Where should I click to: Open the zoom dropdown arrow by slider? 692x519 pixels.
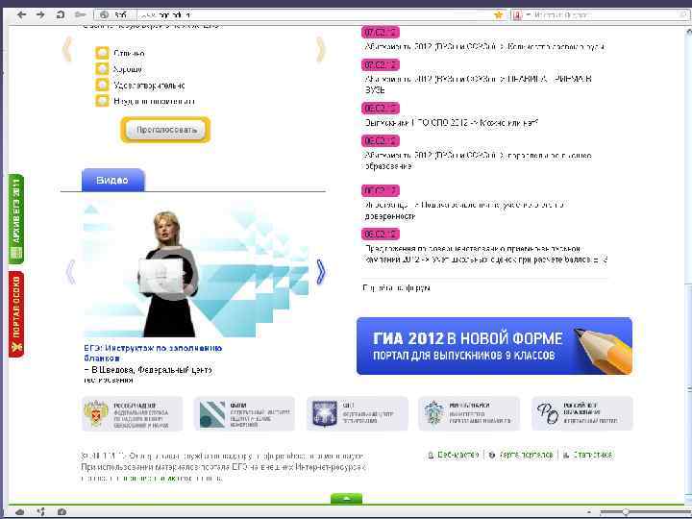(x=589, y=512)
